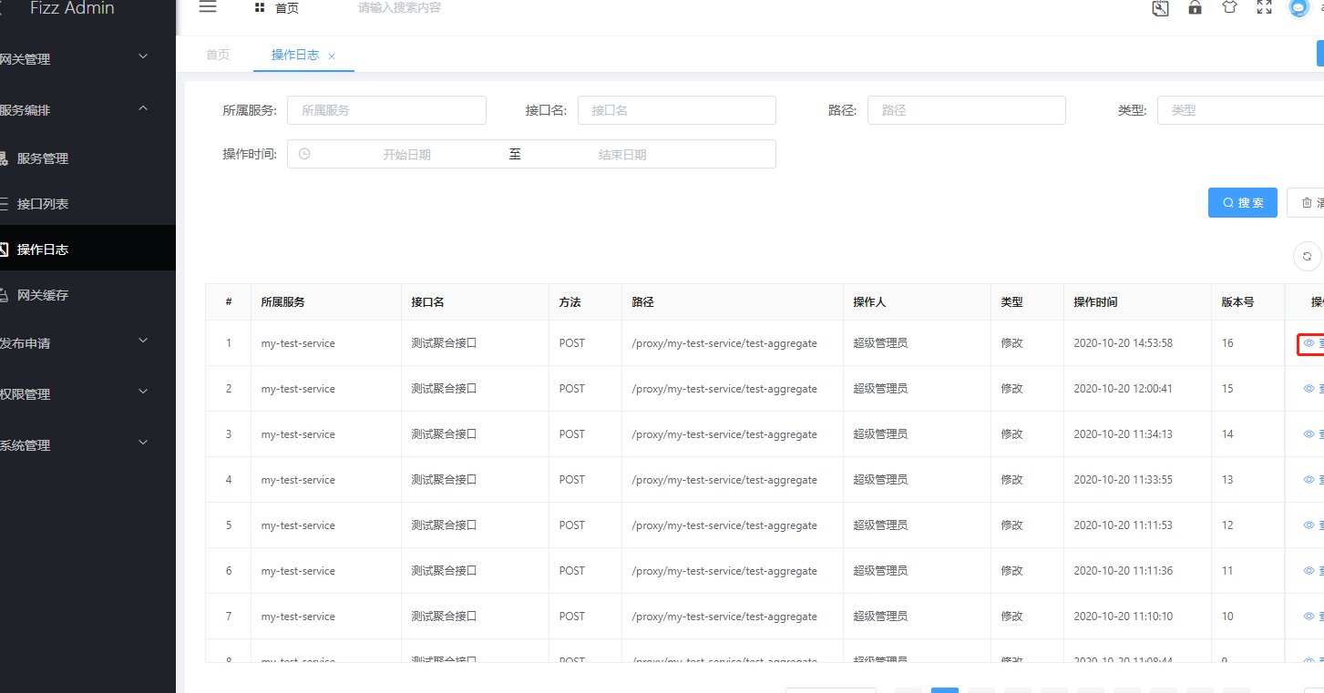Toggle fullscreen with the expand-arrows icon
1324x693 pixels.
pos(1264,7)
